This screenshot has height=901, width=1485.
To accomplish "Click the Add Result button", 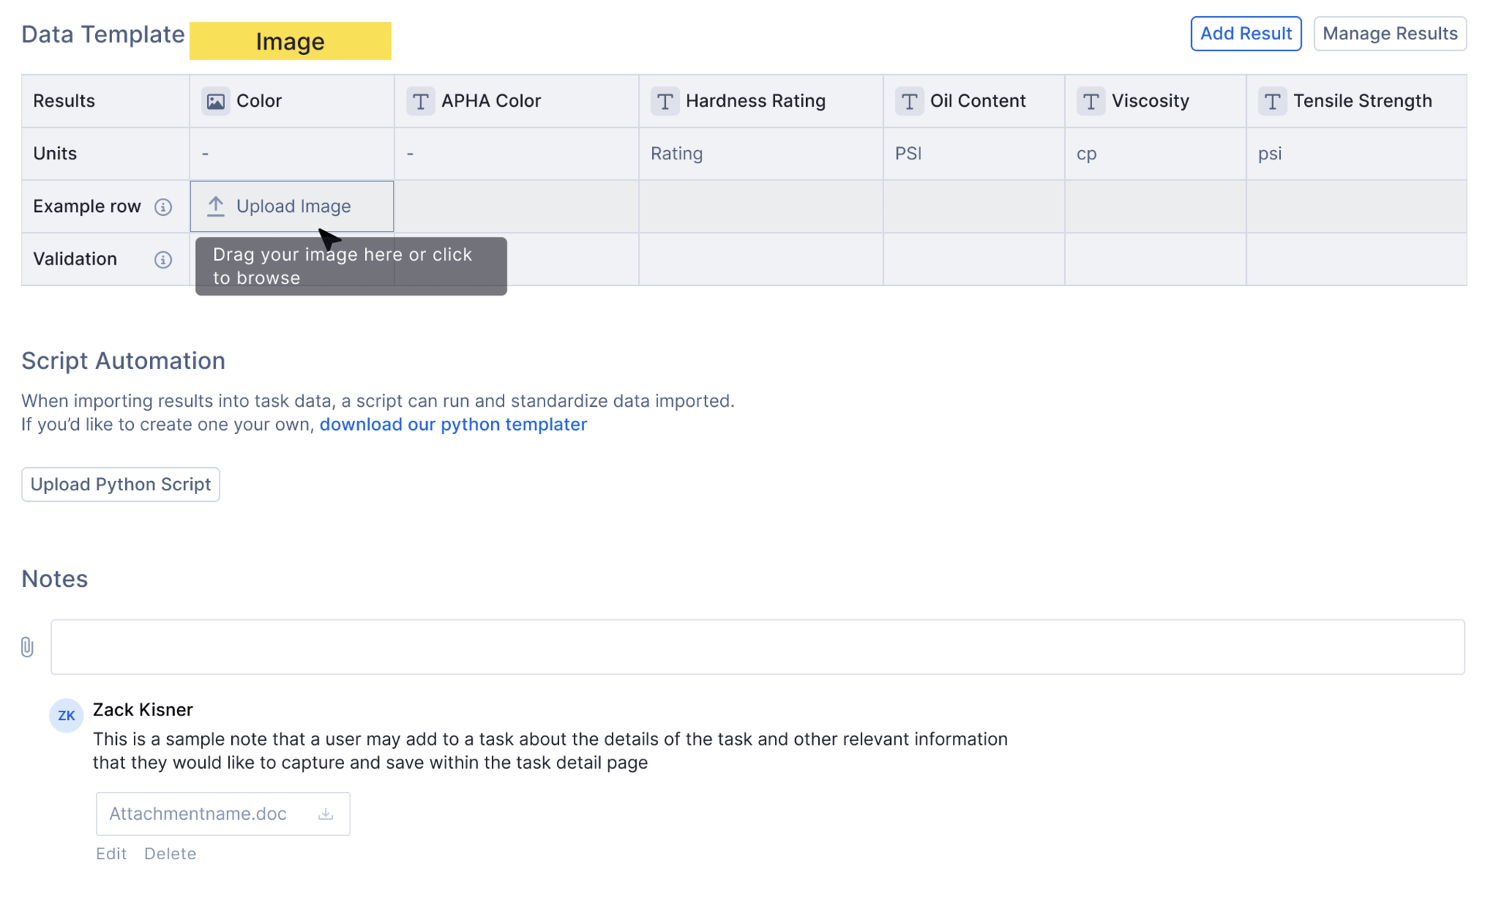I will point(1245,34).
